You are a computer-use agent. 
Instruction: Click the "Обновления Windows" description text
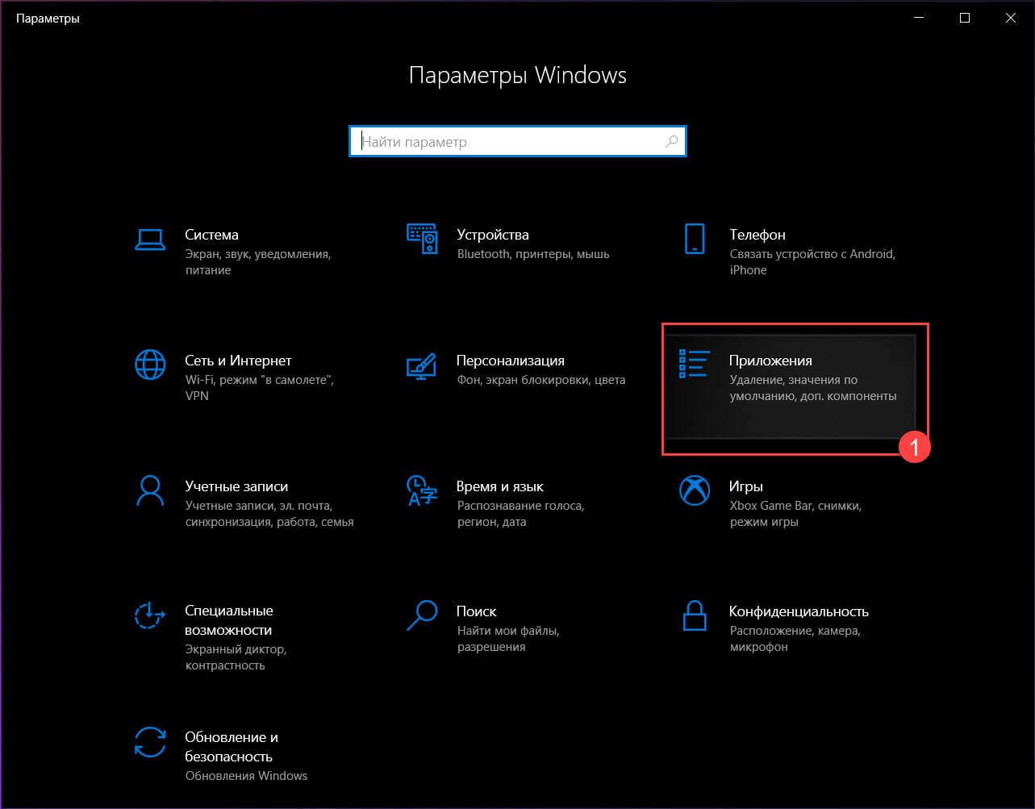click(x=246, y=776)
